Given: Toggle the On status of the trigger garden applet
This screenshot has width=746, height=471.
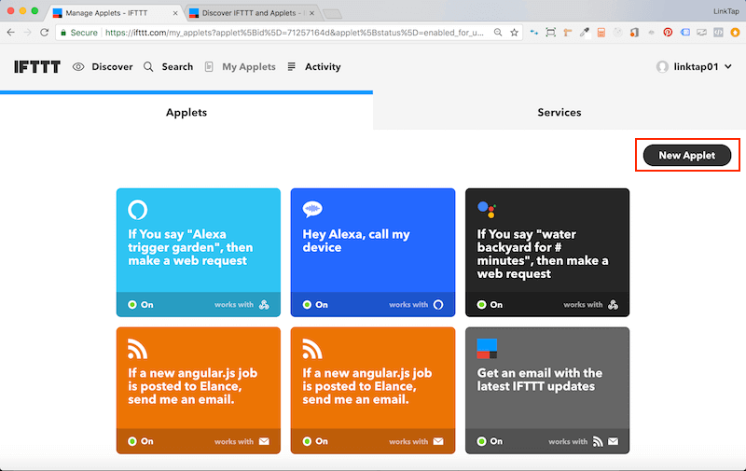Looking at the screenshot, I should 141,304.
